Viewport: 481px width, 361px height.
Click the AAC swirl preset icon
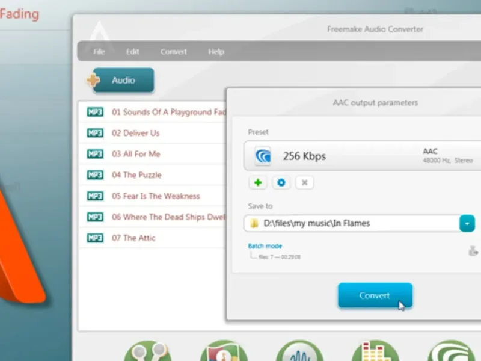[x=263, y=156]
